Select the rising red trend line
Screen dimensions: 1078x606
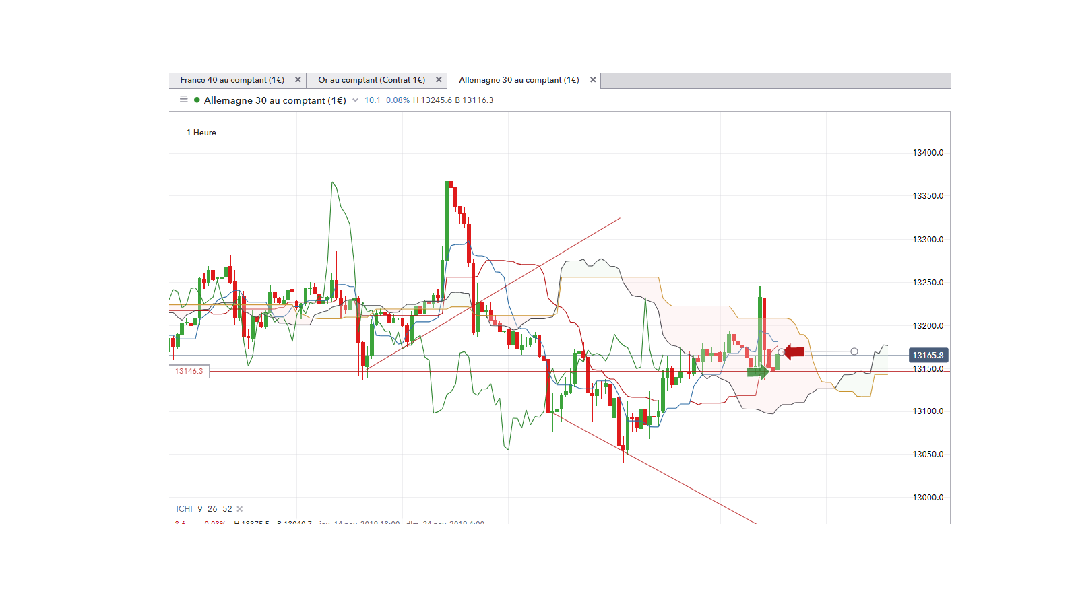[492, 294]
